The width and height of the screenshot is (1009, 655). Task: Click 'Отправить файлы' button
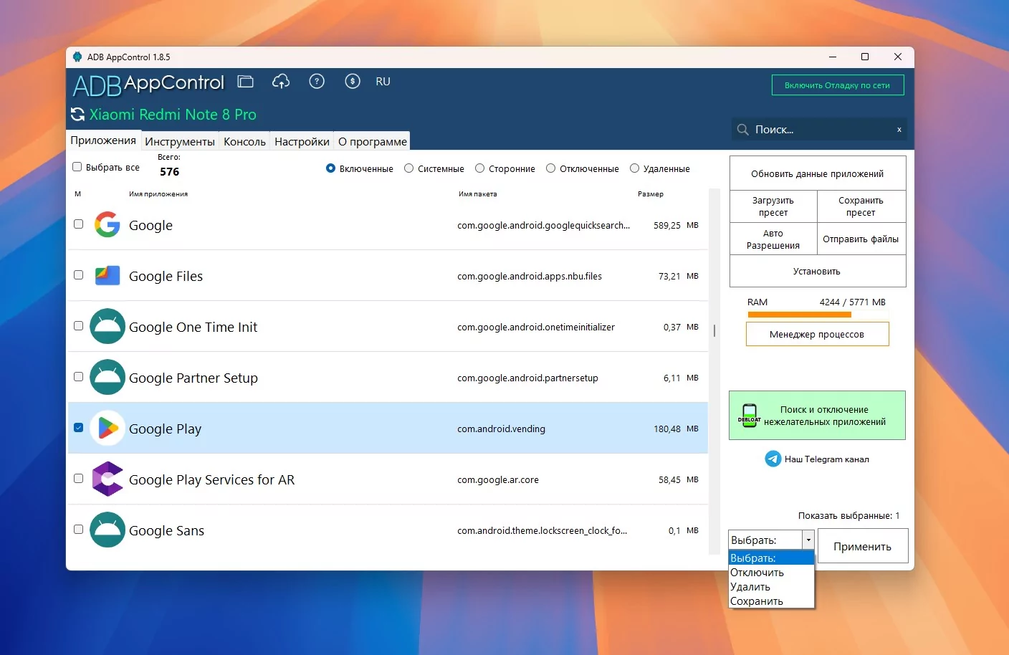[x=861, y=239]
